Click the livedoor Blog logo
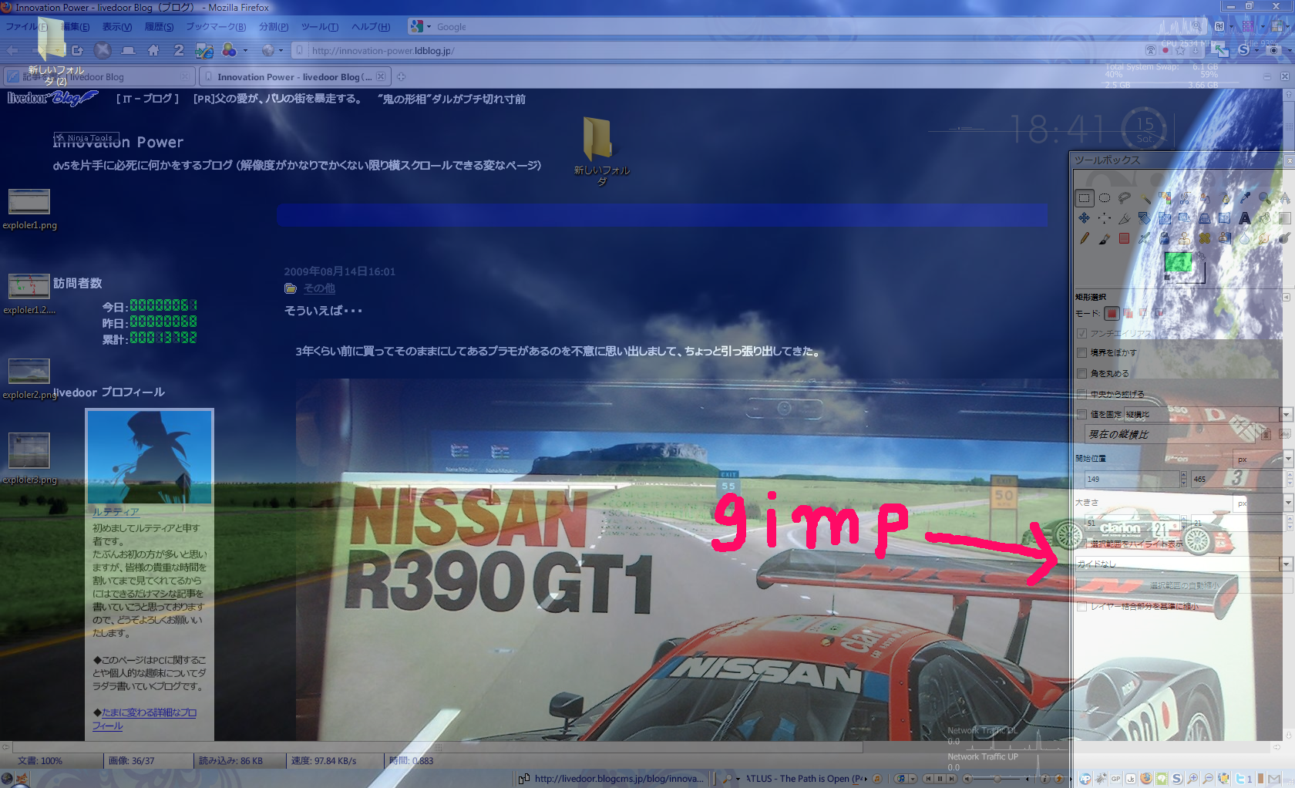Image resolution: width=1295 pixels, height=788 pixels. click(x=52, y=98)
